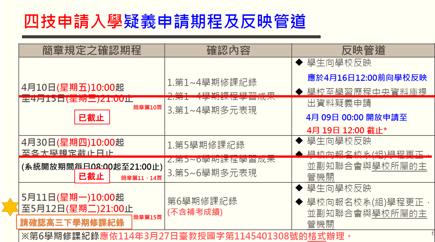Click the 已截止 box in the April 30 row
This screenshot has width=435, height=242.
(92, 176)
